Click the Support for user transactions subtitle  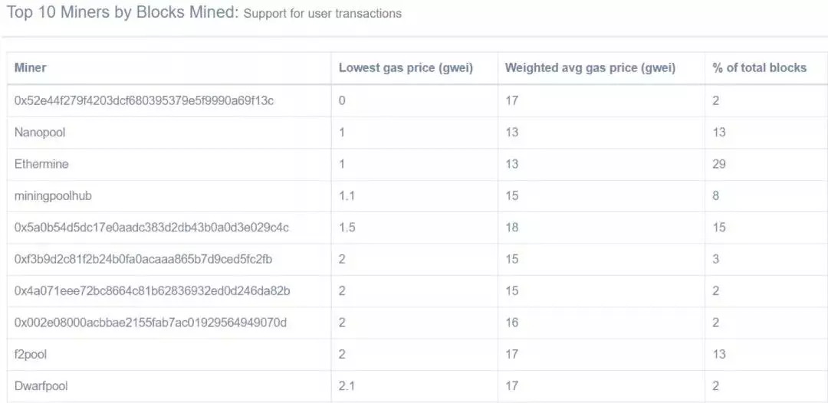pyautogui.click(x=322, y=14)
